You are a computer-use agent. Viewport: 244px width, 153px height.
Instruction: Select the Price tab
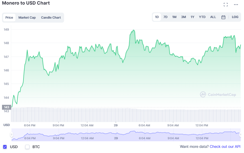click(9, 17)
